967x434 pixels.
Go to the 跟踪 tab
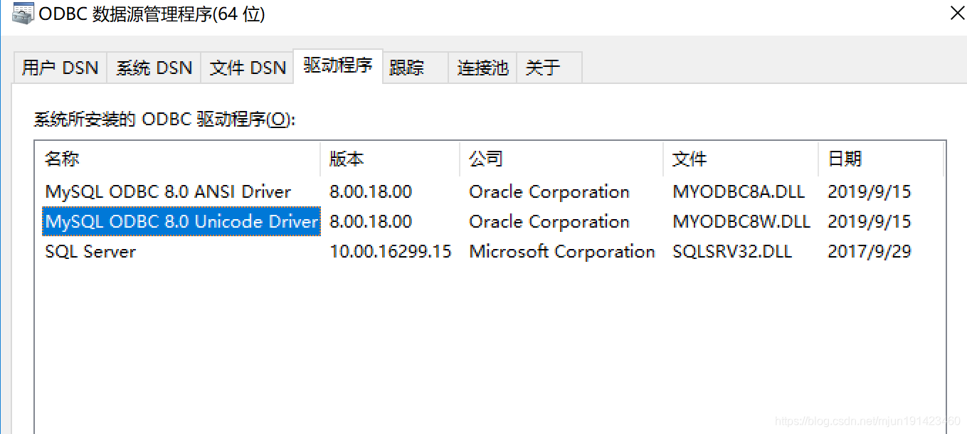coord(416,68)
